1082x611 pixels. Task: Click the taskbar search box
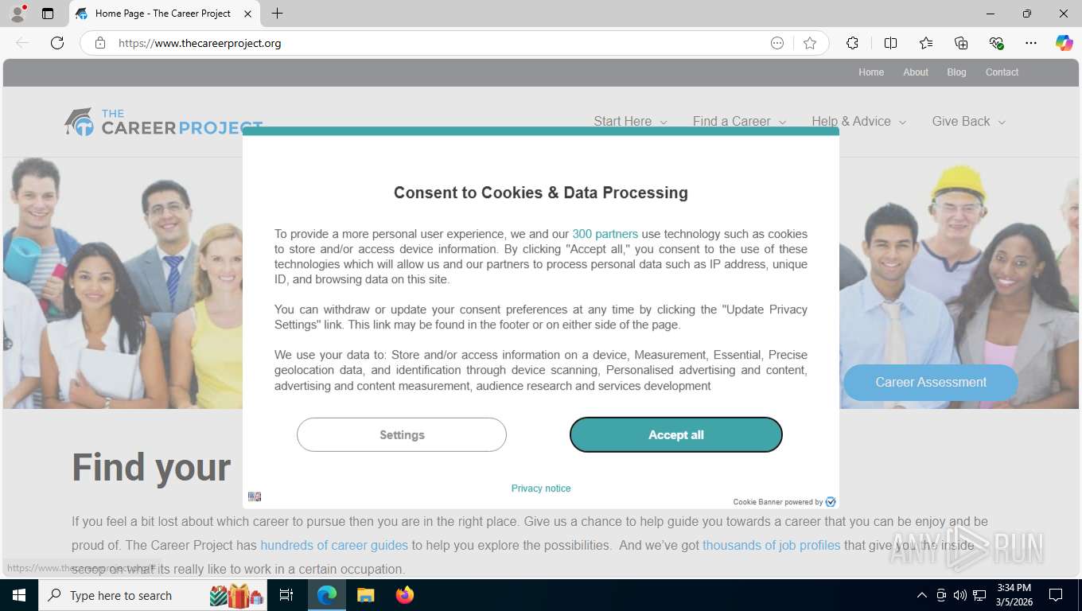(154, 595)
